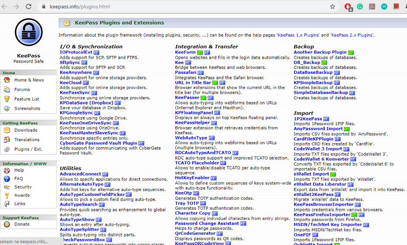
Task: Click the Forums people icon
Action: (7, 90)
